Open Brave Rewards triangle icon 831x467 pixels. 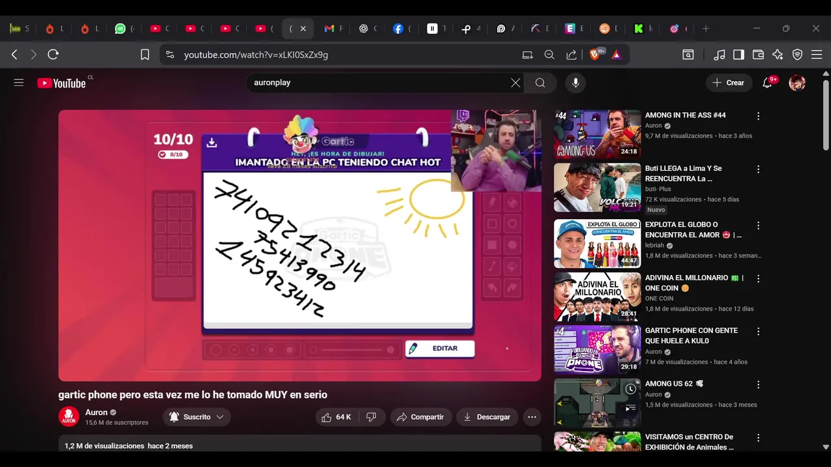click(616, 55)
